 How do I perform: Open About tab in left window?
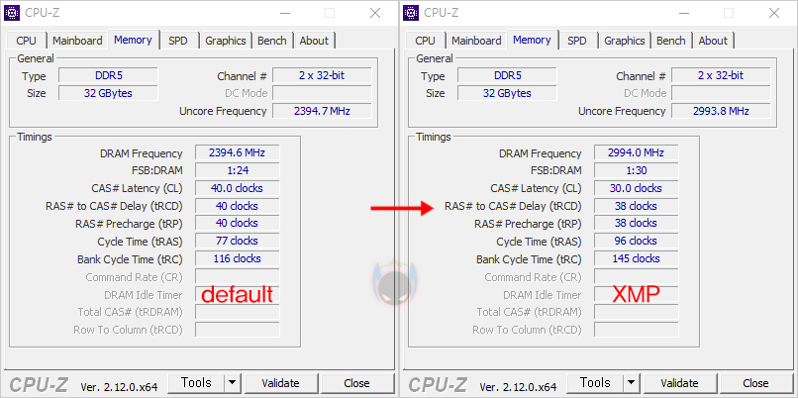click(x=314, y=41)
